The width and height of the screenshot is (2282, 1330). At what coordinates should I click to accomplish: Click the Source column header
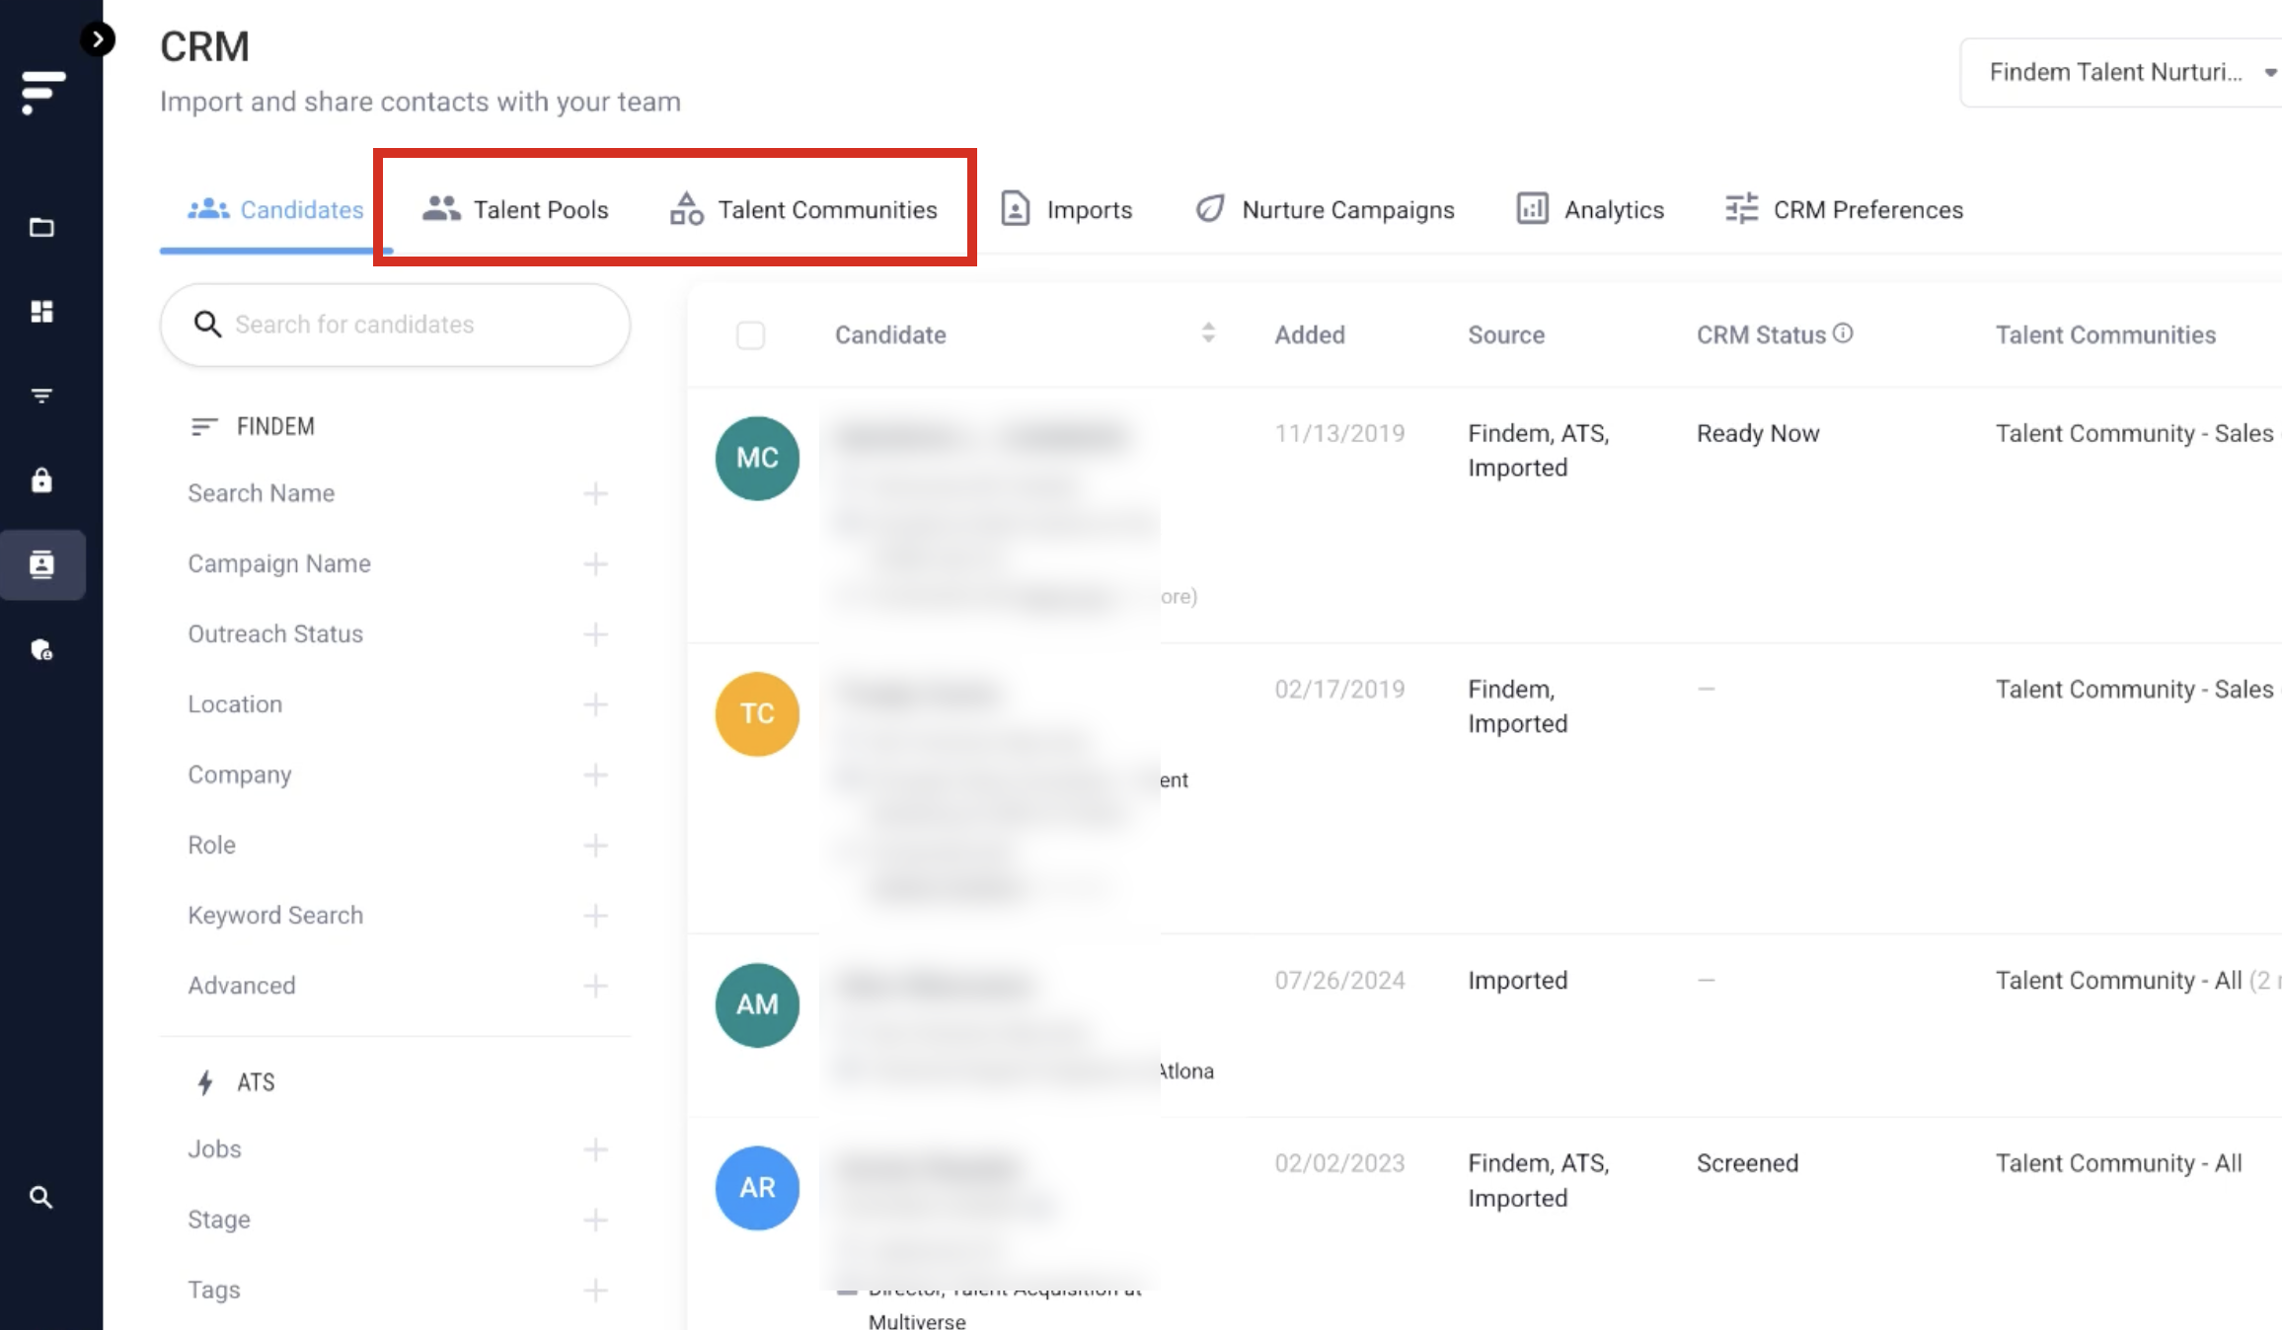point(1506,334)
